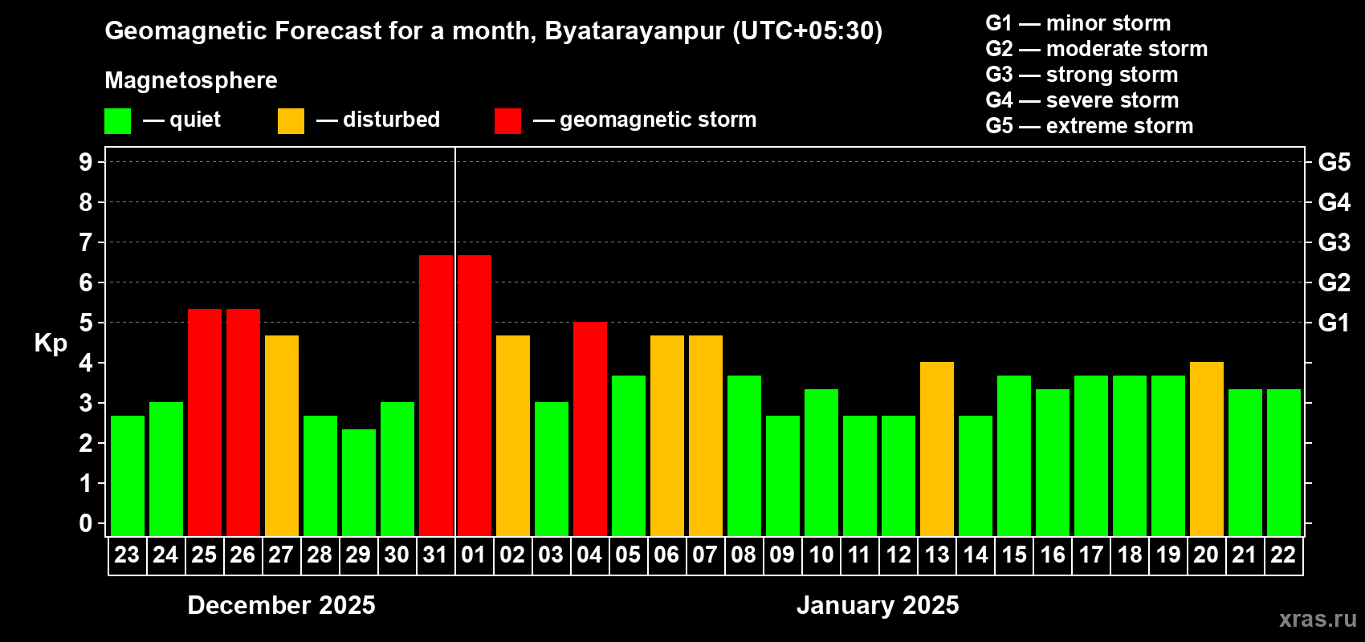
Task: Click the Kp axis value 5
Action: click(x=86, y=323)
